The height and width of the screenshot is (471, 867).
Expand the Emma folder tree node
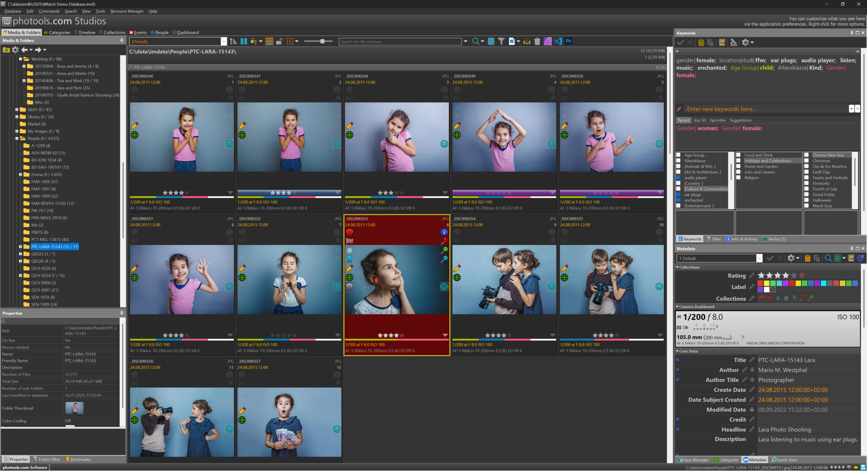pos(20,175)
